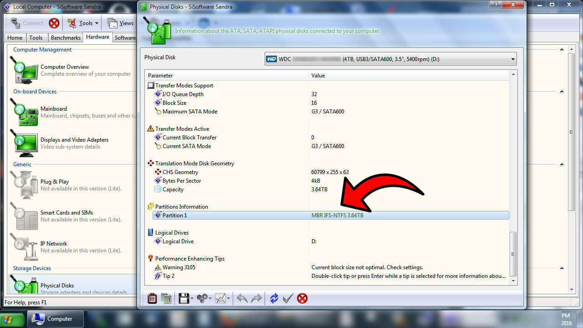Open the Tools dropdown in main toolbar
Screen dimensions: 583x328
coord(82,23)
